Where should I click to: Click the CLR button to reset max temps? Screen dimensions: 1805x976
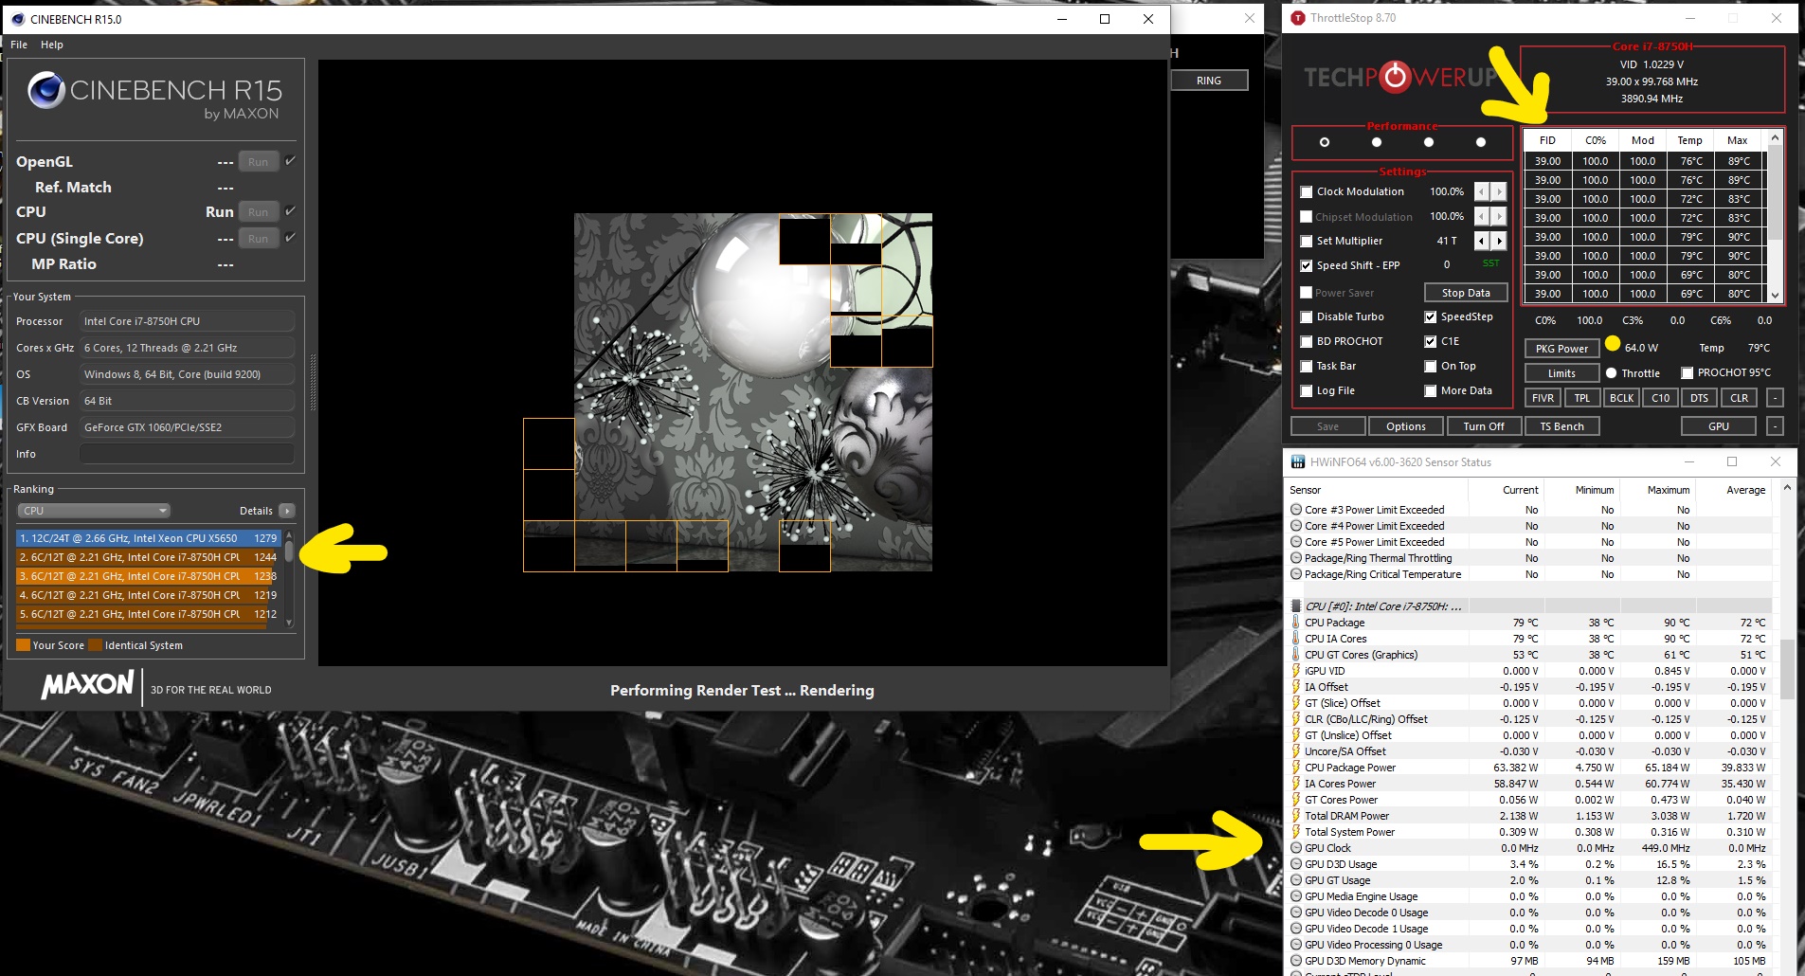click(x=1739, y=398)
